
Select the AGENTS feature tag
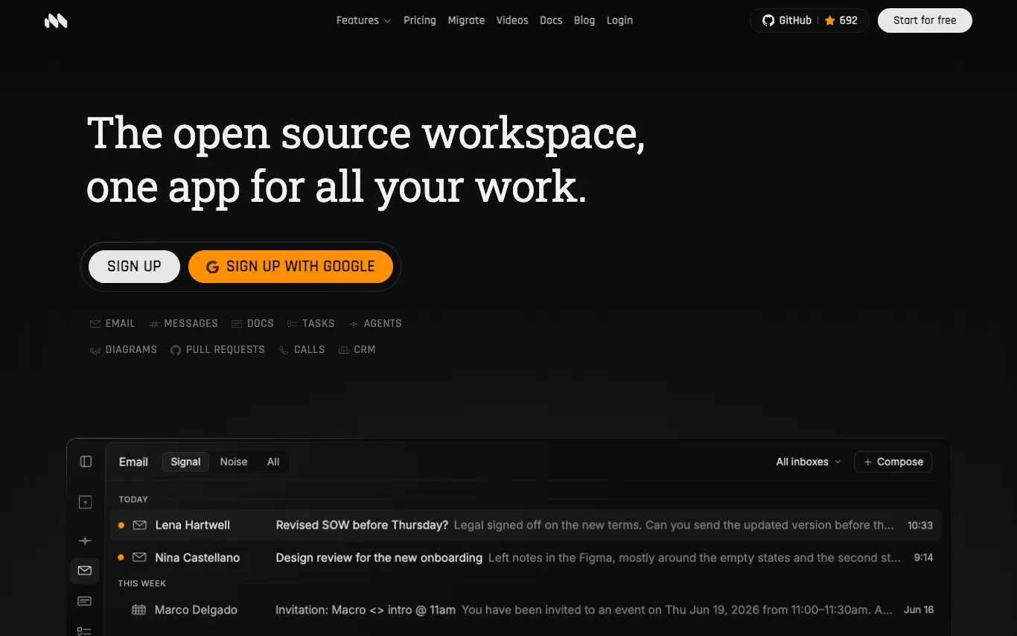tap(375, 324)
